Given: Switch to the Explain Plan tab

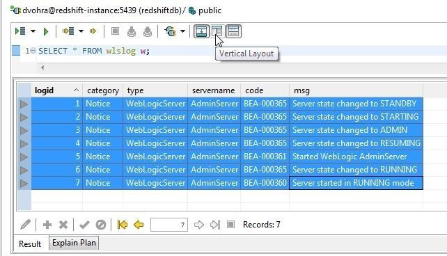Looking at the screenshot, I should [74, 243].
